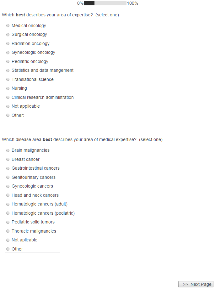Go to the Next Page
The width and height of the screenshot is (215, 288).
click(196, 284)
